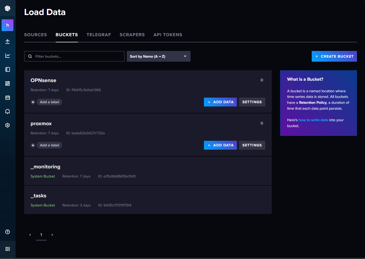365x259 pixels.
Task: Delete the OPNsense bucket via trash icon
Action: coord(262,80)
